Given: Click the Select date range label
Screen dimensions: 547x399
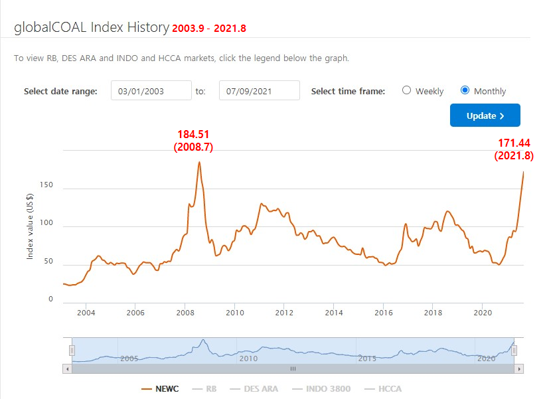Looking at the screenshot, I should (x=60, y=91).
